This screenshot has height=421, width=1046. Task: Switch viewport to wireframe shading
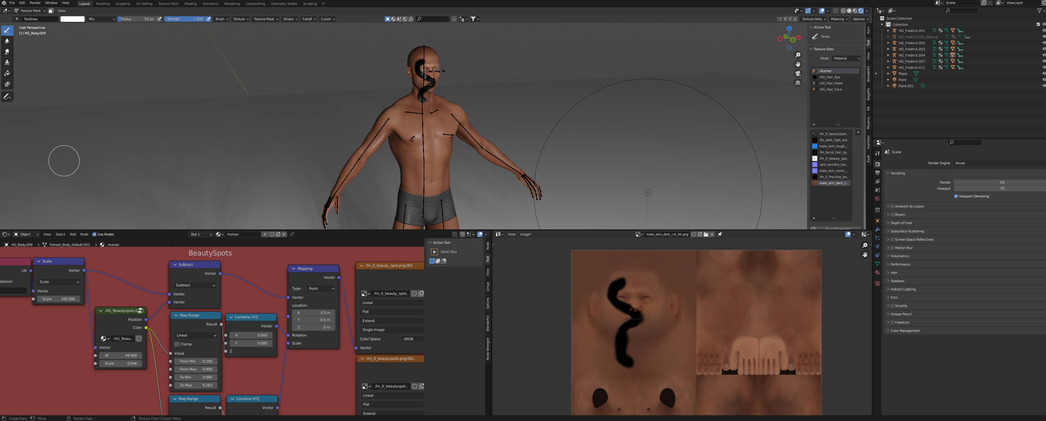[843, 11]
